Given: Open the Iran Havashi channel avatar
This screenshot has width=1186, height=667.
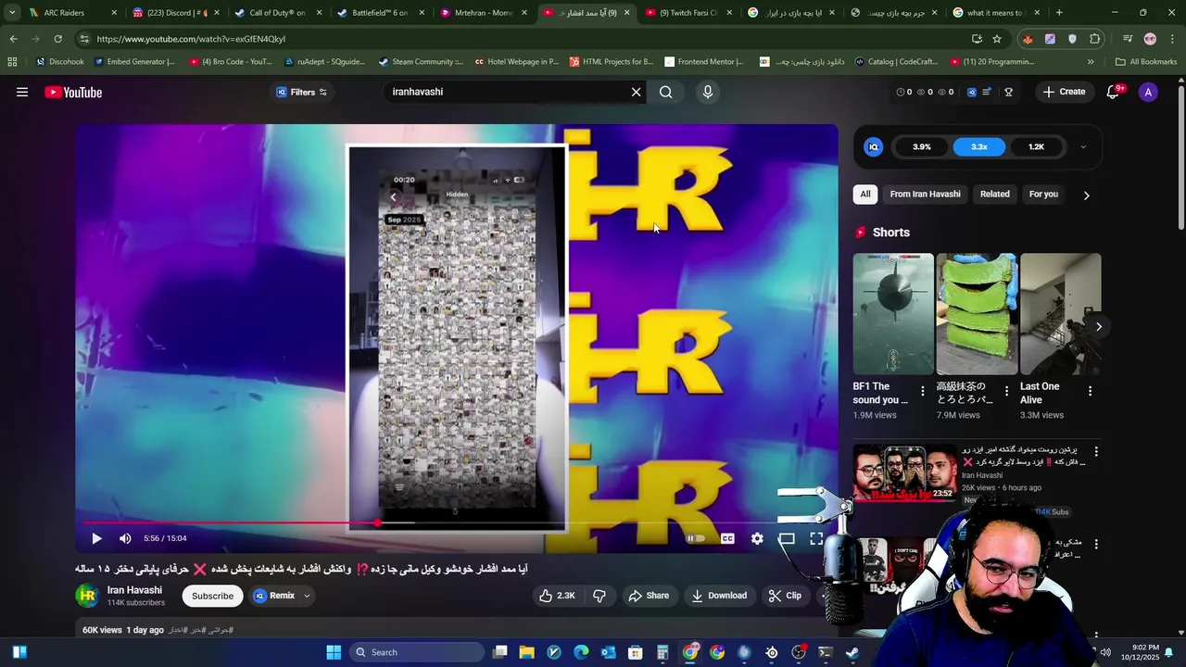Looking at the screenshot, I should tap(87, 596).
